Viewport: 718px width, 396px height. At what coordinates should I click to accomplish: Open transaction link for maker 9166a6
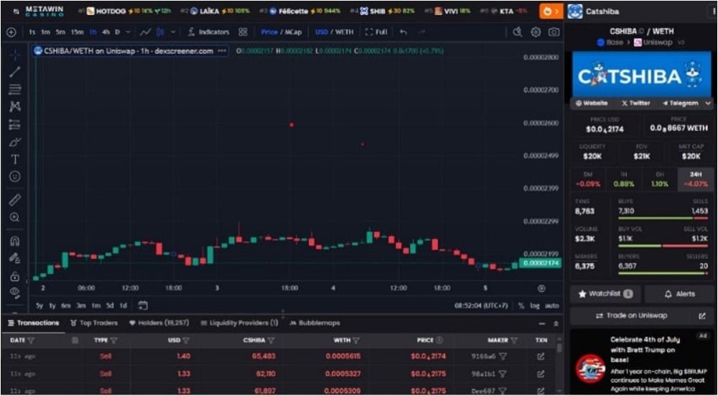[x=541, y=356]
